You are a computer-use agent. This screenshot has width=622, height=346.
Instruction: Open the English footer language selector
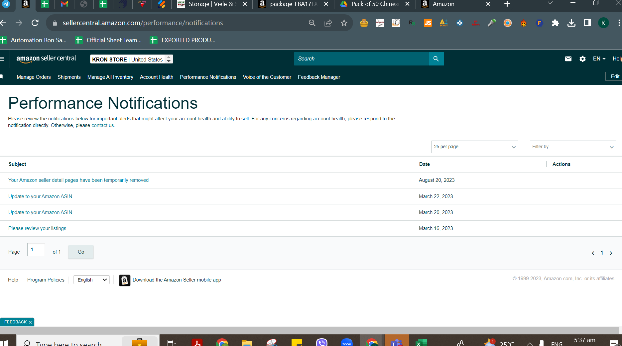click(x=91, y=280)
